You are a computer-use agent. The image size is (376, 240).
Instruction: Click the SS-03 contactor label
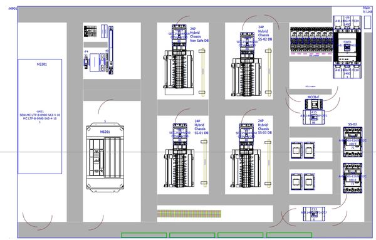point(352,124)
